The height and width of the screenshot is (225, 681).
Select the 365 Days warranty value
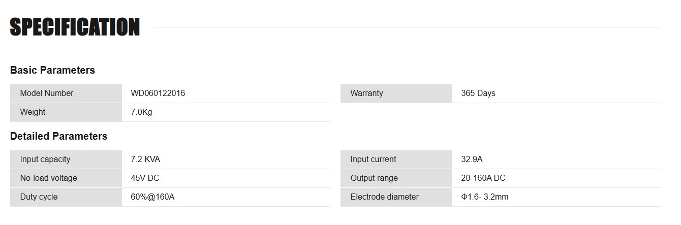[x=478, y=93]
